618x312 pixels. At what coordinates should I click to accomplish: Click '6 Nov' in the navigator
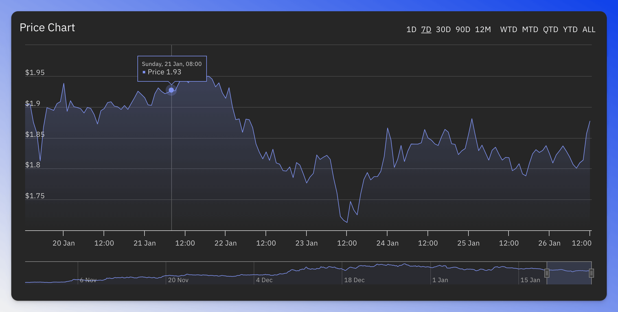(x=88, y=280)
